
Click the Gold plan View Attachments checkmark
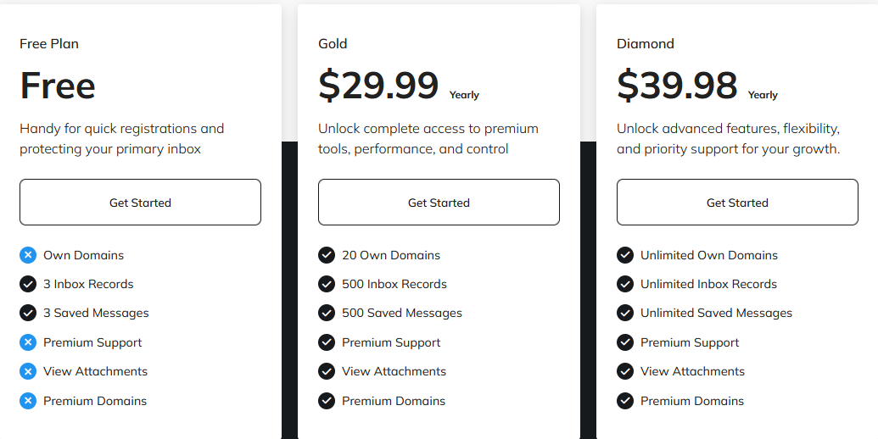point(327,371)
